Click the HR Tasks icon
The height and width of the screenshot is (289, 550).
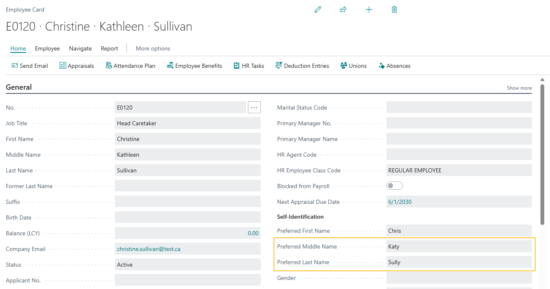236,65
